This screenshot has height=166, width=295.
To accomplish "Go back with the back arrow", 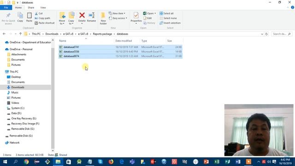I will [4, 34].
